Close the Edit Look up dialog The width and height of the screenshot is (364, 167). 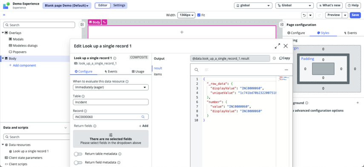pyautogui.click(x=286, y=46)
